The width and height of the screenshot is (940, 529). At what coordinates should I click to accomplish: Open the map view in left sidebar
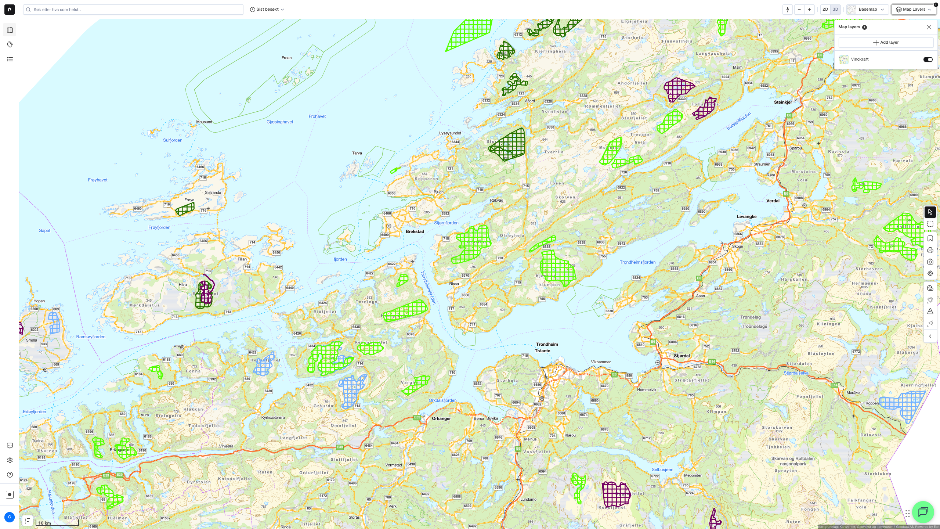(10, 30)
